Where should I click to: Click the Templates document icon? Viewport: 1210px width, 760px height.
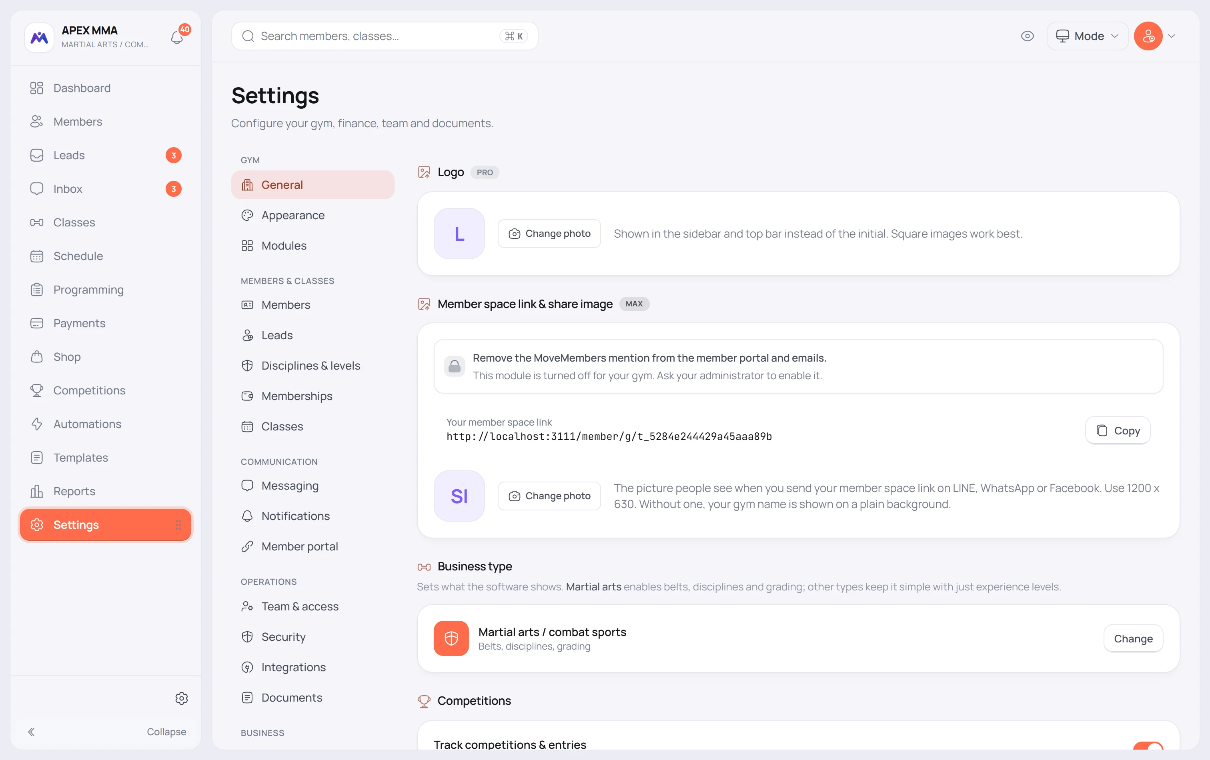[x=37, y=458]
